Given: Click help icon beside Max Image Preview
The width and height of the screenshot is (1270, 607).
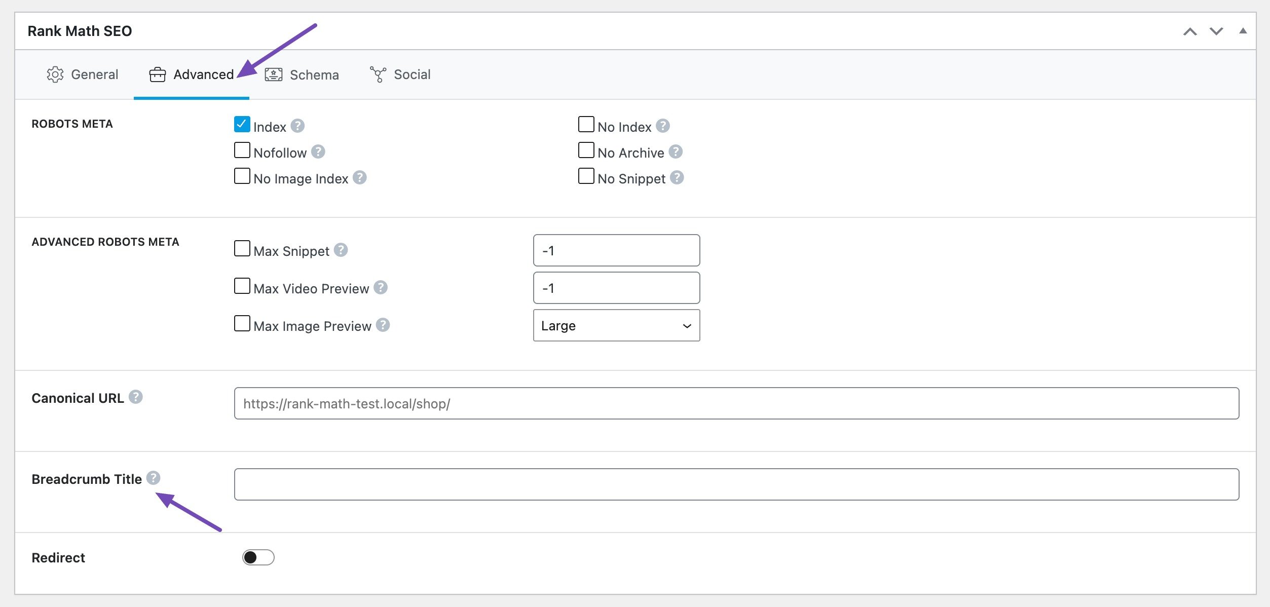Looking at the screenshot, I should coord(383,325).
